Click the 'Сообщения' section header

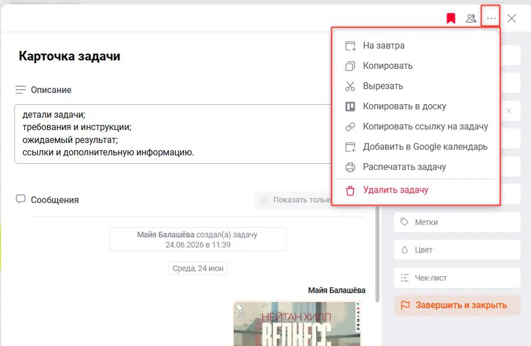click(x=55, y=200)
